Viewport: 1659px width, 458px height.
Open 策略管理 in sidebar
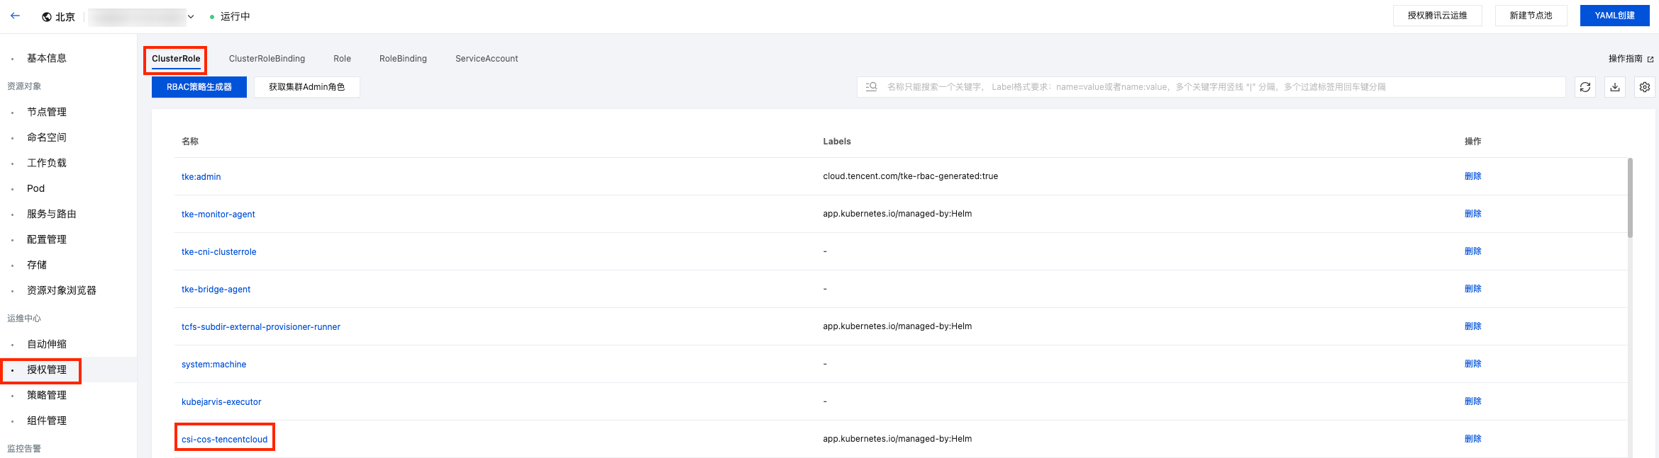coord(47,395)
